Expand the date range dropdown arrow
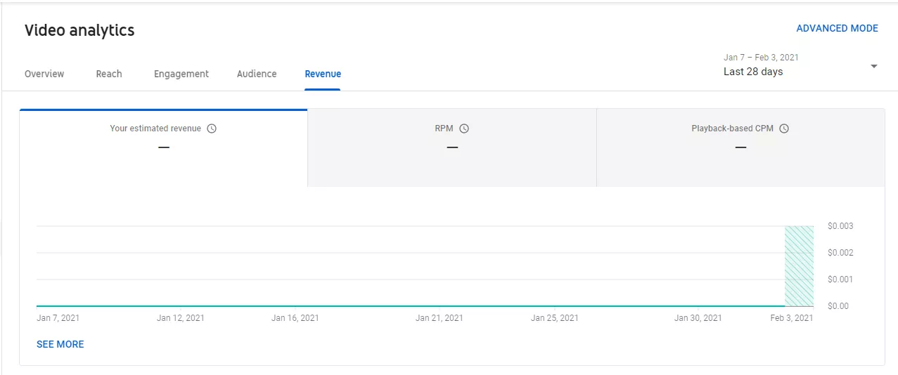The width and height of the screenshot is (898, 375). tap(873, 66)
